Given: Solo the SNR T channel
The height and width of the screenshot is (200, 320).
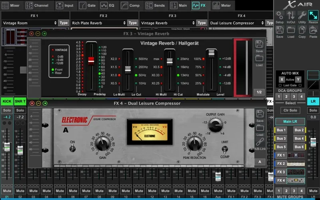Looking at the screenshot, I should (x=20, y=110).
